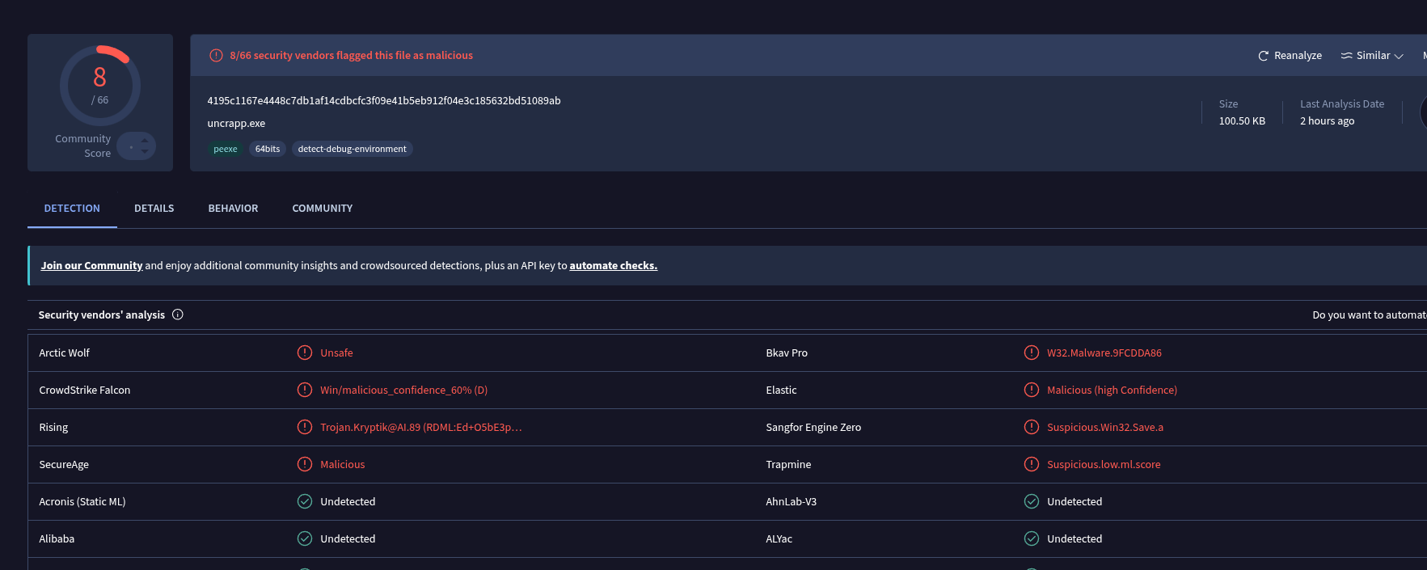
Task: Open the DETAILS tab
Action: click(x=154, y=209)
